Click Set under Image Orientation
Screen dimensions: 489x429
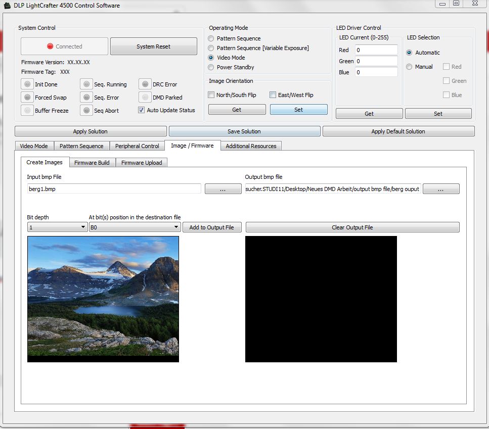click(x=298, y=110)
